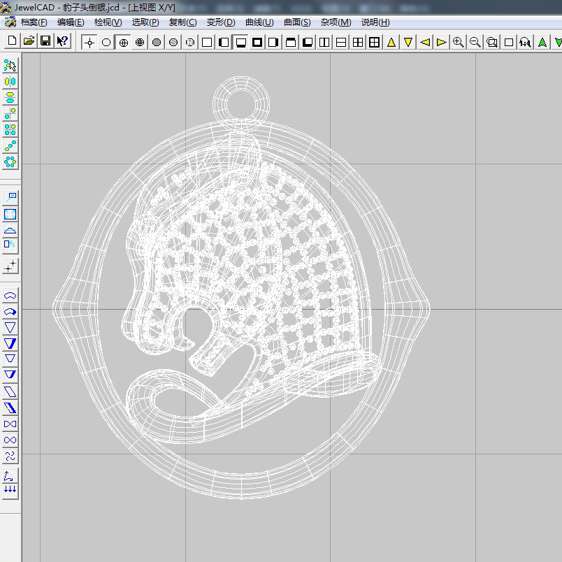Viewport: 562px width, 562px height.
Task: Enable the solid grey shaded display mode
Action: 157,43
